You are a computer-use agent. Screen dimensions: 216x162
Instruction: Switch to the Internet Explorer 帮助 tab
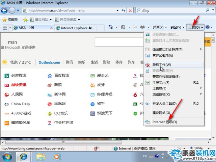click(76, 28)
